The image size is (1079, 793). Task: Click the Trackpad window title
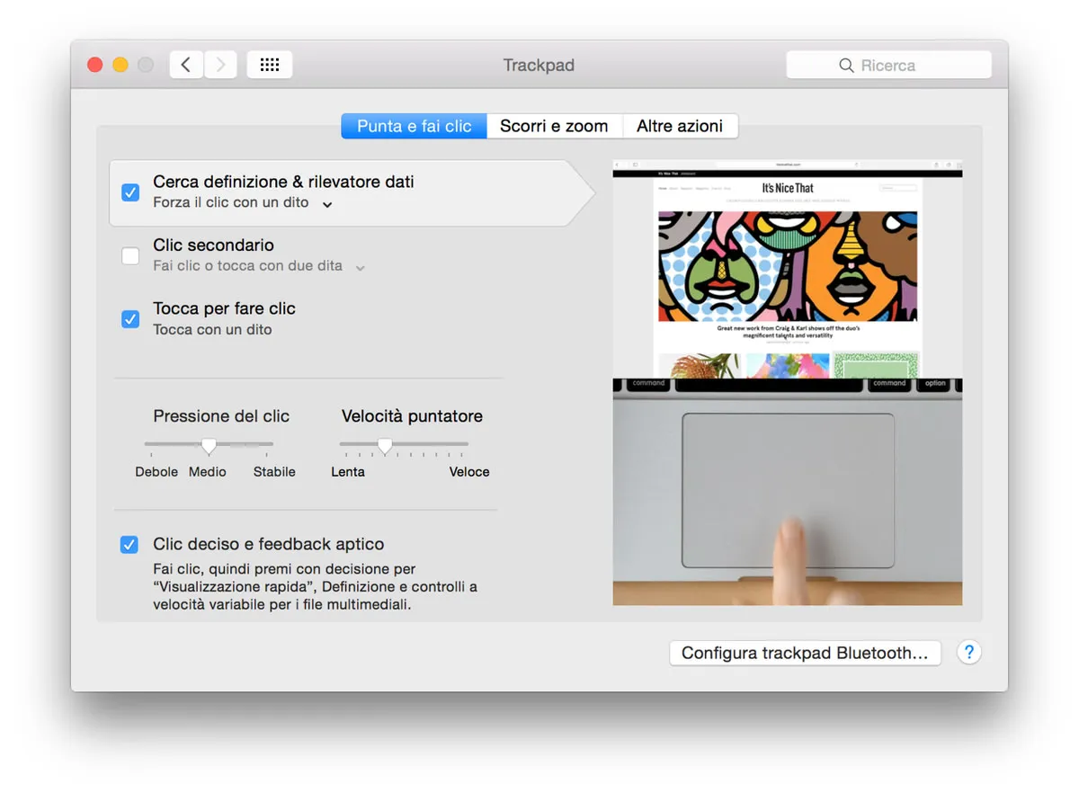(539, 66)
